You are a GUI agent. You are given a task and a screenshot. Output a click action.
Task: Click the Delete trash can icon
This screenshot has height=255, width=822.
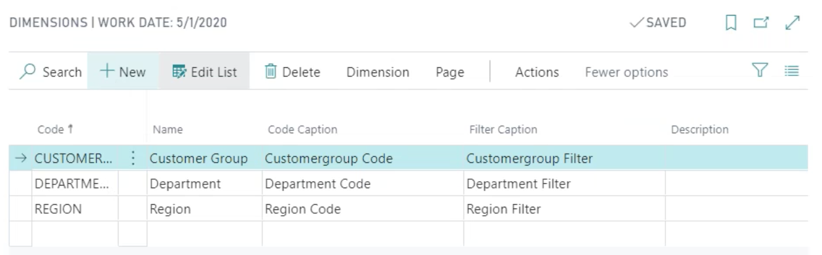pos(271,72)
